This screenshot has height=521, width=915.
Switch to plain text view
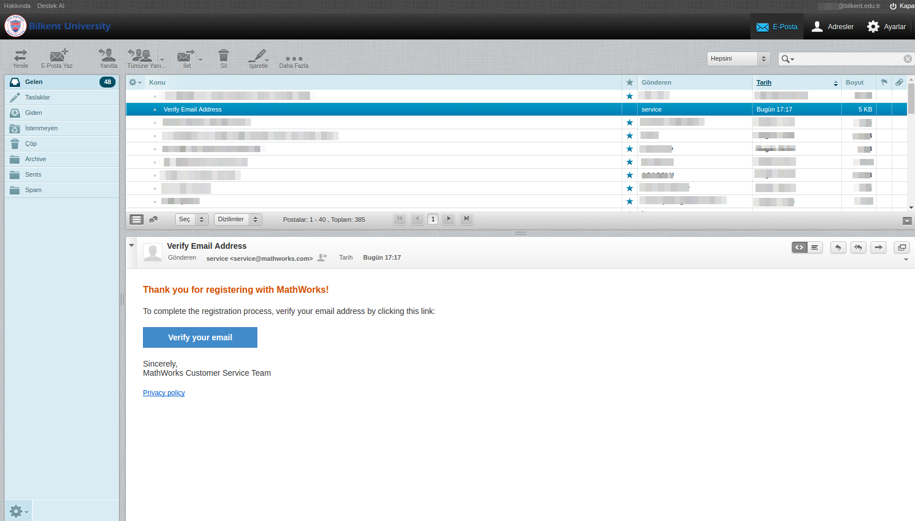[815, 248]
